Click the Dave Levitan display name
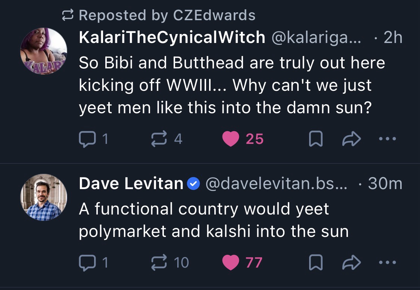Viewport: 420px width, 290px height. [x=131, y=183]
